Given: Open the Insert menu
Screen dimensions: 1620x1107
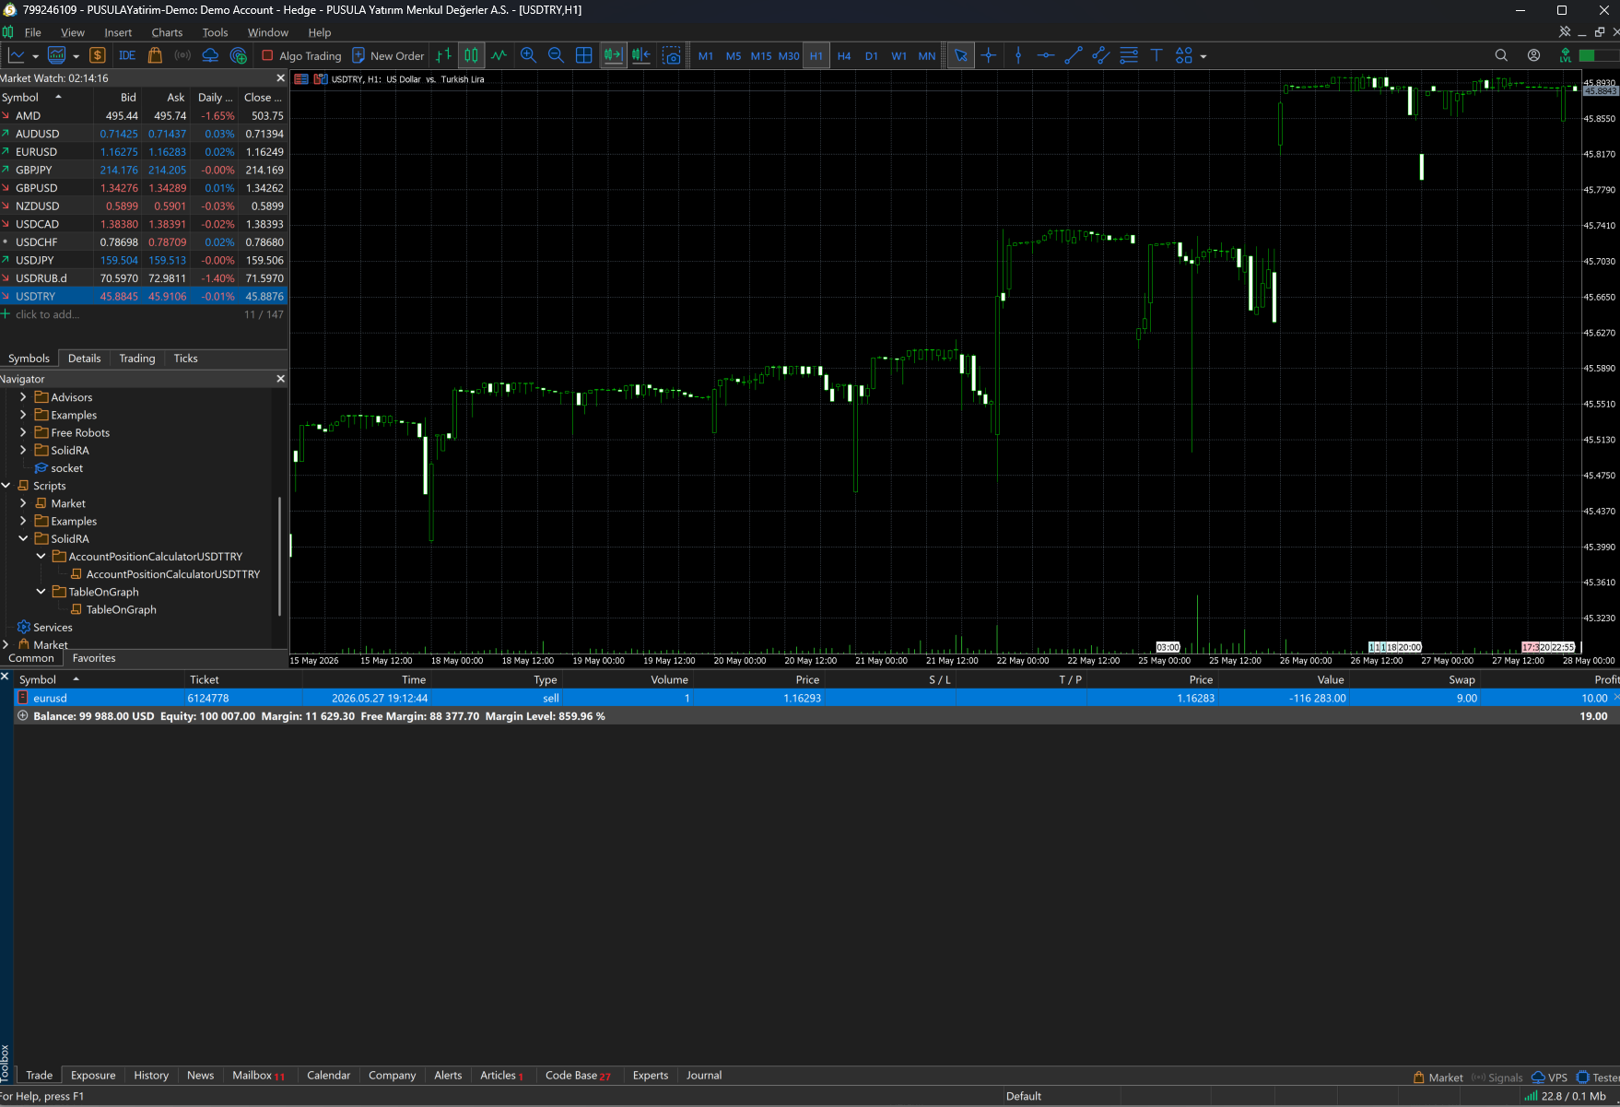Looking at the screenshot, I should (x=118, y=32).
